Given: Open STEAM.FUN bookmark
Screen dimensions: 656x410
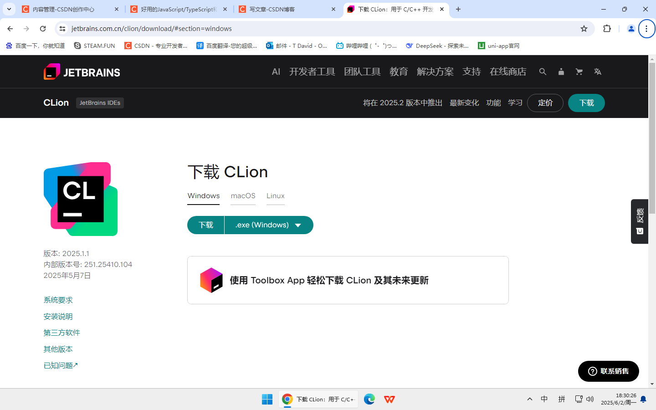Looking at the screenshot, I should tap(94, 46).
